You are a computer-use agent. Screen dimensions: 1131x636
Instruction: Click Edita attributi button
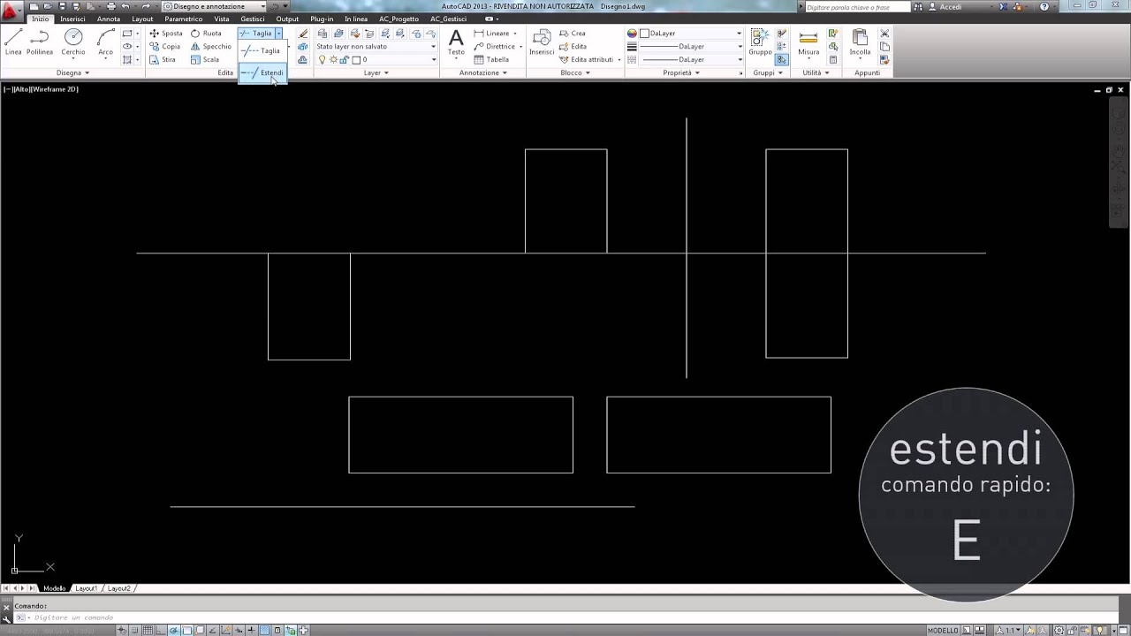(x=586, y=60)
